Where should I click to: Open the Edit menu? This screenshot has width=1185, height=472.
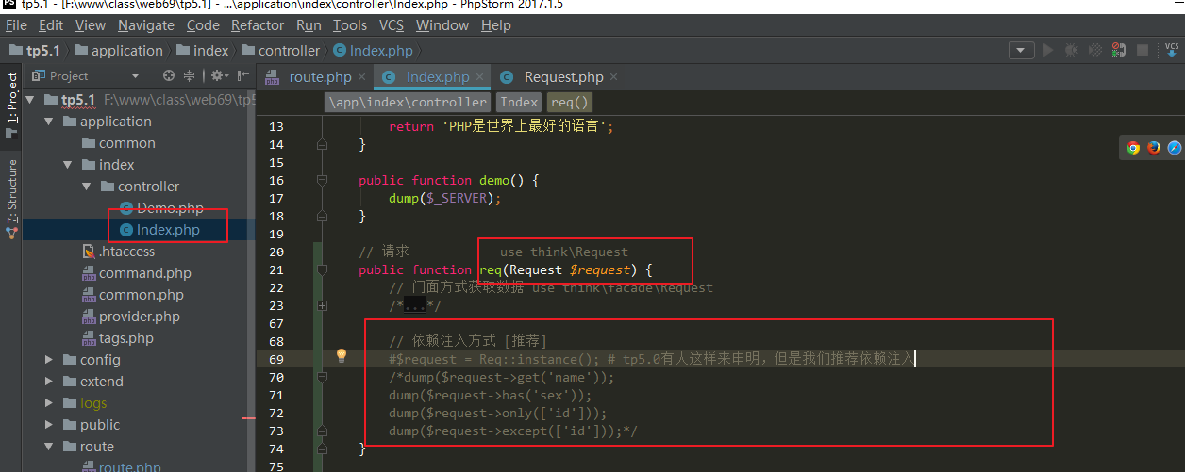point(51,25)
